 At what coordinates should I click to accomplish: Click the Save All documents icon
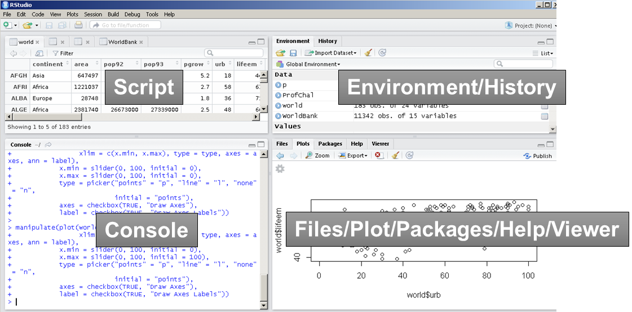61,25
